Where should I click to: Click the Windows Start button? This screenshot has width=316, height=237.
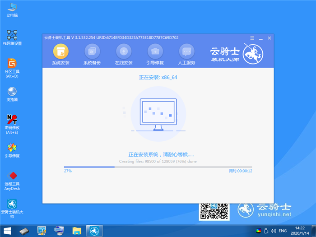[8, 231]
